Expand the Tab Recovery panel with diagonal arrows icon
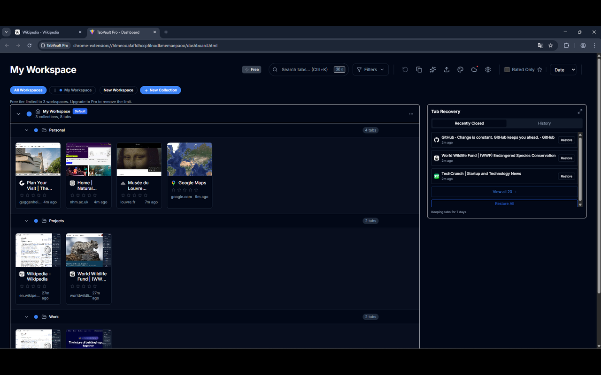The image size is (601, 375). (580, 112)
